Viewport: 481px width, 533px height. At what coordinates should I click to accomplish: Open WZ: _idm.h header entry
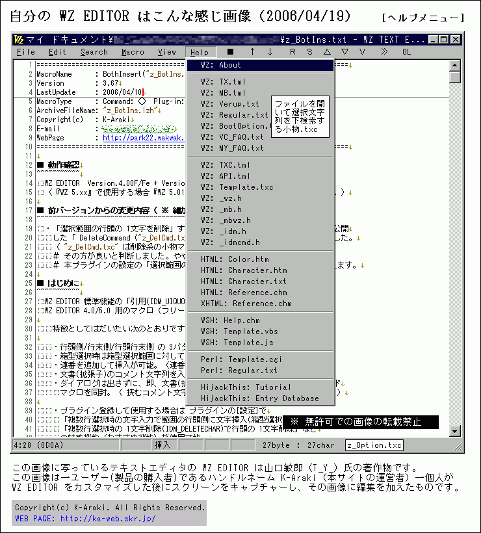pyautogui.click(x=261, y=231)
